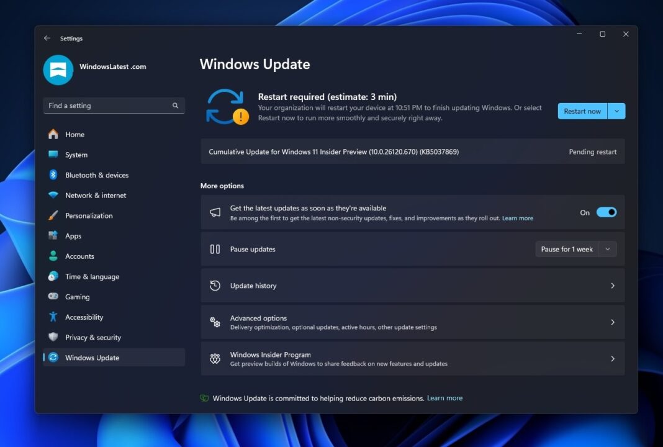Expand the Advanced options row

click(x=412, y=322)
